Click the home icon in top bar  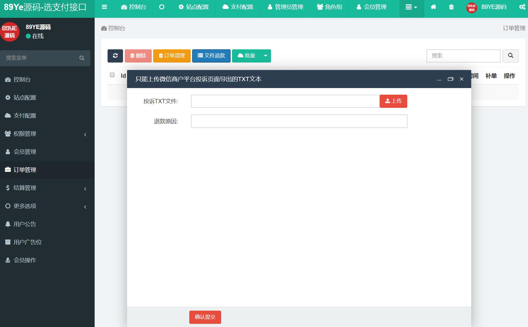tap(433, 7)
